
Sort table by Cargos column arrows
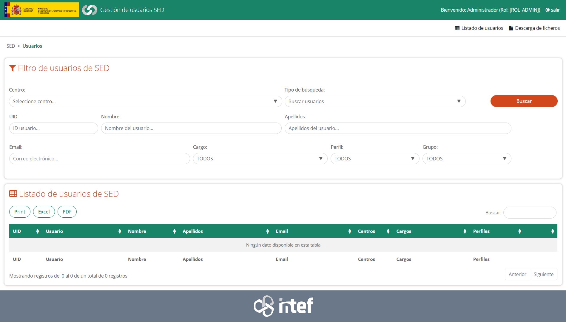tap(465, 231)
